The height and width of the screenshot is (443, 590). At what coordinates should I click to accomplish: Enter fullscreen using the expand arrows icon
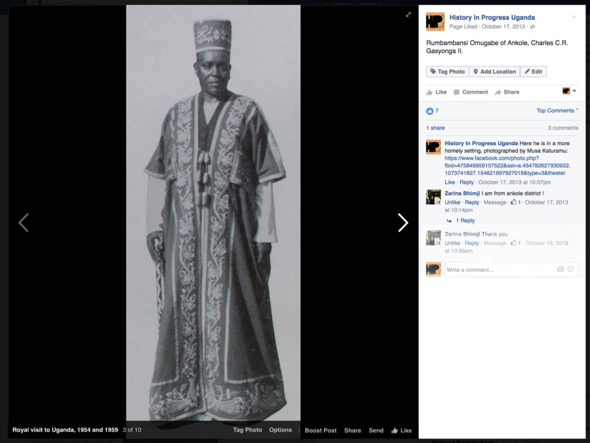pyautogui.click(x=409, y=15)
